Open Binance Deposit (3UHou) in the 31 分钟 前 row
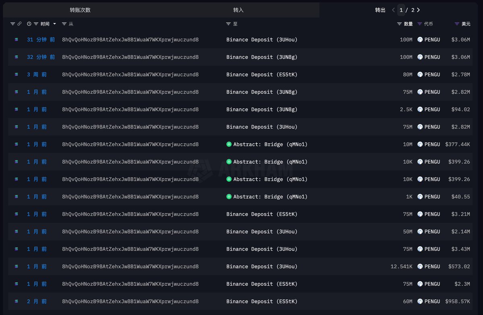The width and height of the screenshot is (483, 315). tap(262, 39)
